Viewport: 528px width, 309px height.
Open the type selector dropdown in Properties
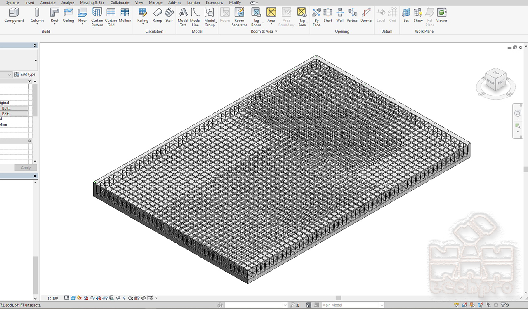(35, 61)
